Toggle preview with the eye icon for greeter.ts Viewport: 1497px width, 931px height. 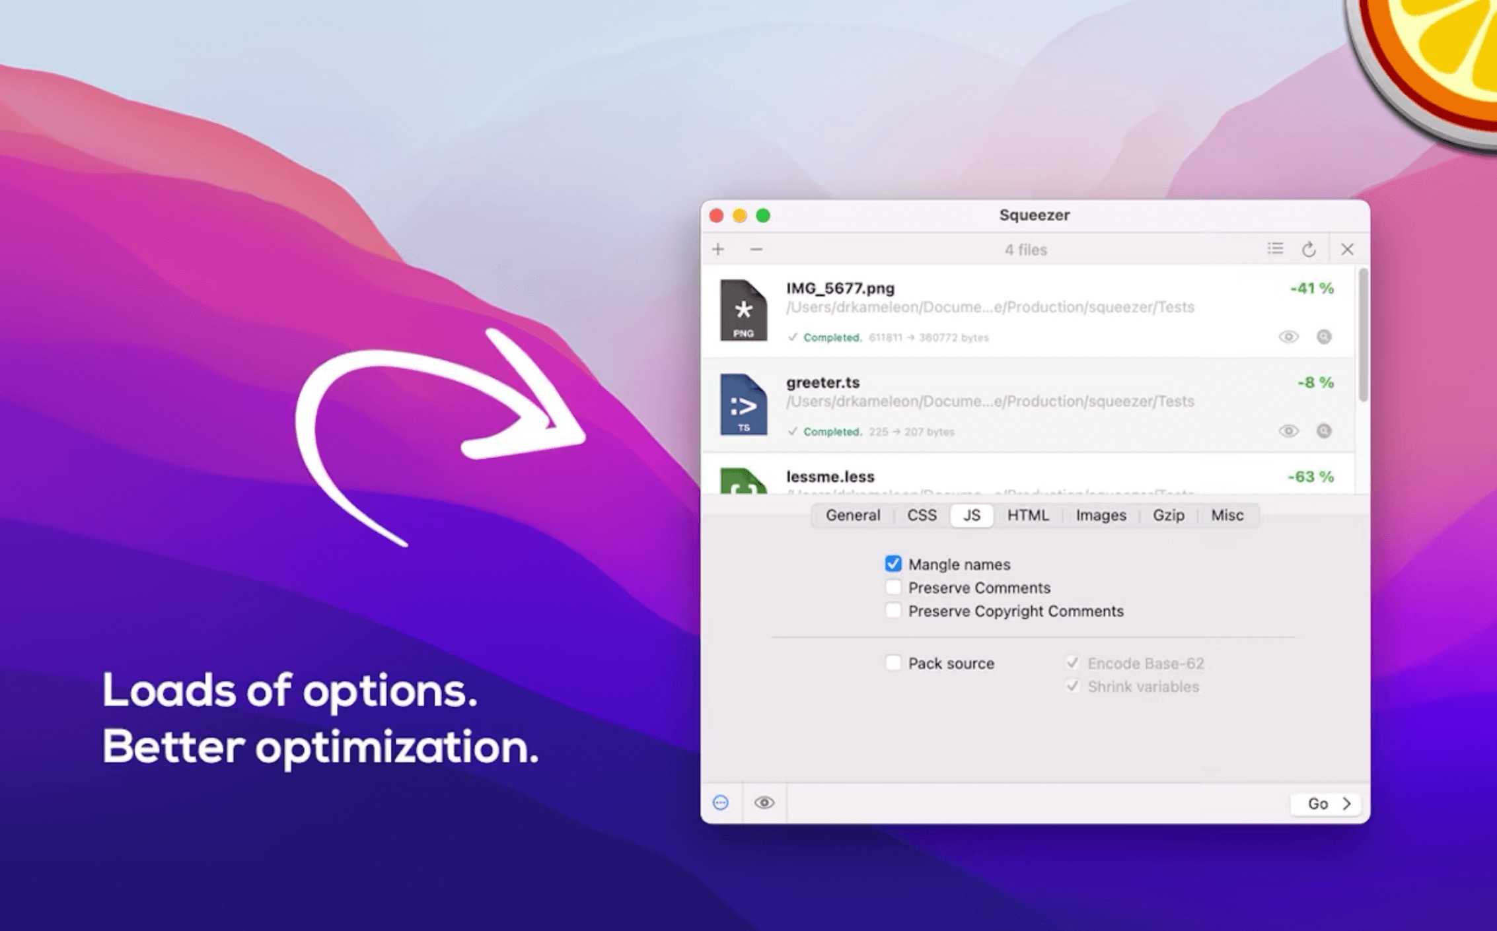tap(1288, 431)
